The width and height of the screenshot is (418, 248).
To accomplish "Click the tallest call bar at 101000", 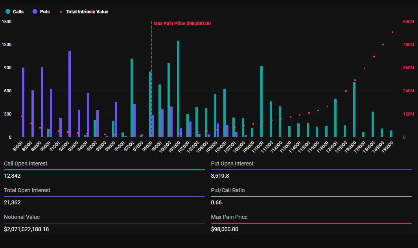I will click(178, 89).
